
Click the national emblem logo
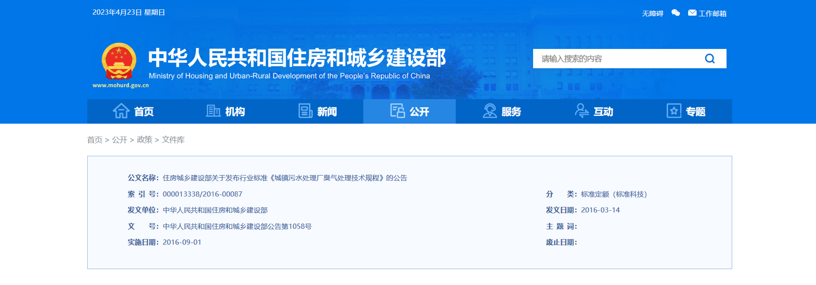pyautogui.click(x=119, y=61)
